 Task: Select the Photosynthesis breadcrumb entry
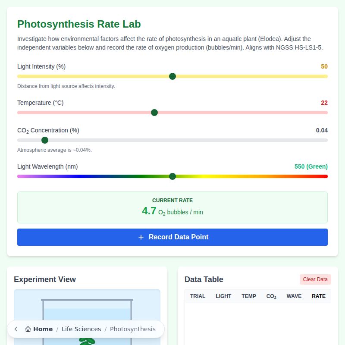click(133, 329)
